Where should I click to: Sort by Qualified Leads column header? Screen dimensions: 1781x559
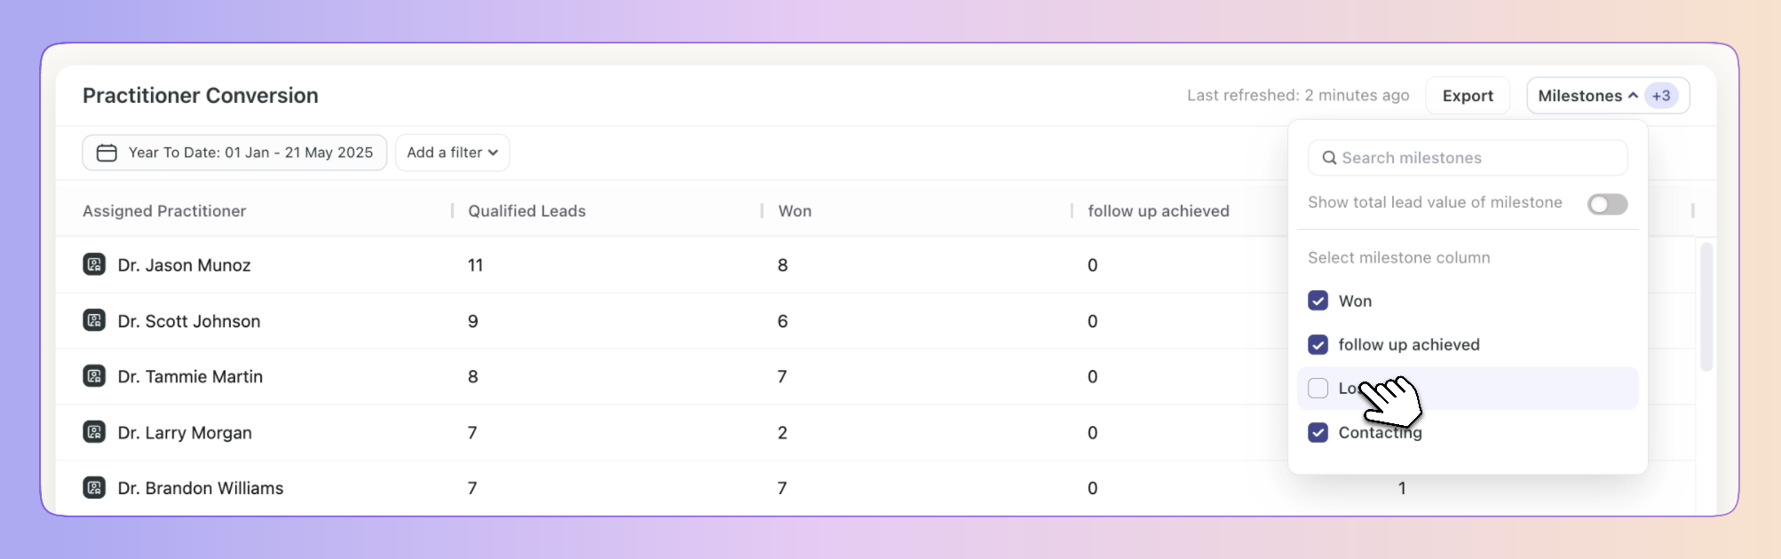point(526,211)
